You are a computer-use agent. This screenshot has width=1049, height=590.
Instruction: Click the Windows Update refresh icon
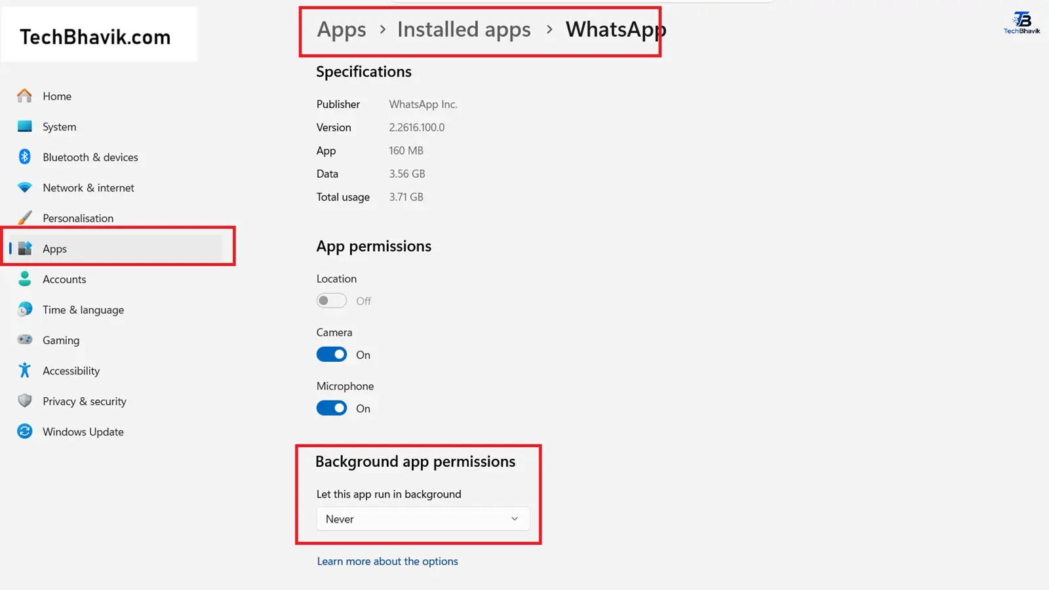(x=24, y=431)
